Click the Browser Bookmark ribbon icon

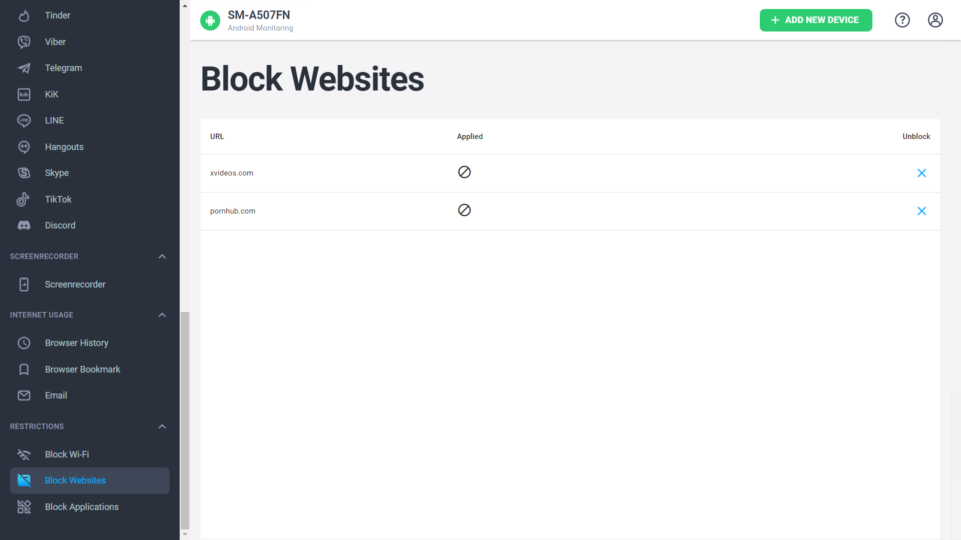[24, 369]
